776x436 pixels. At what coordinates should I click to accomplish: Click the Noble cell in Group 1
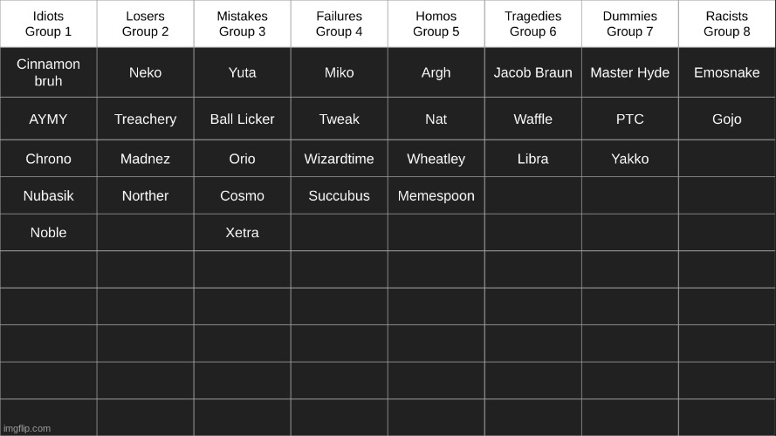tap(48, 232)
